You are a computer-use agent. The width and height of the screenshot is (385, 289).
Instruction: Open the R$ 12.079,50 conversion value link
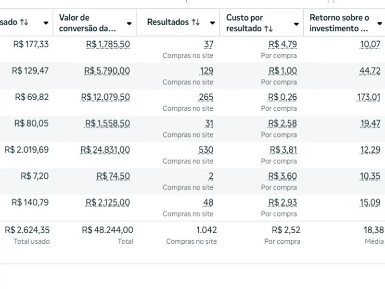(x=105, y=97)
